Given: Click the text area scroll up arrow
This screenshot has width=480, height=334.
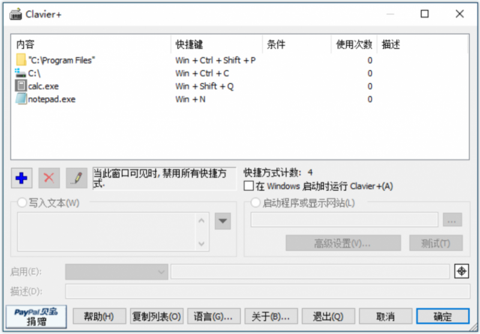Looking at the screenshot, I should pos(202,221).
